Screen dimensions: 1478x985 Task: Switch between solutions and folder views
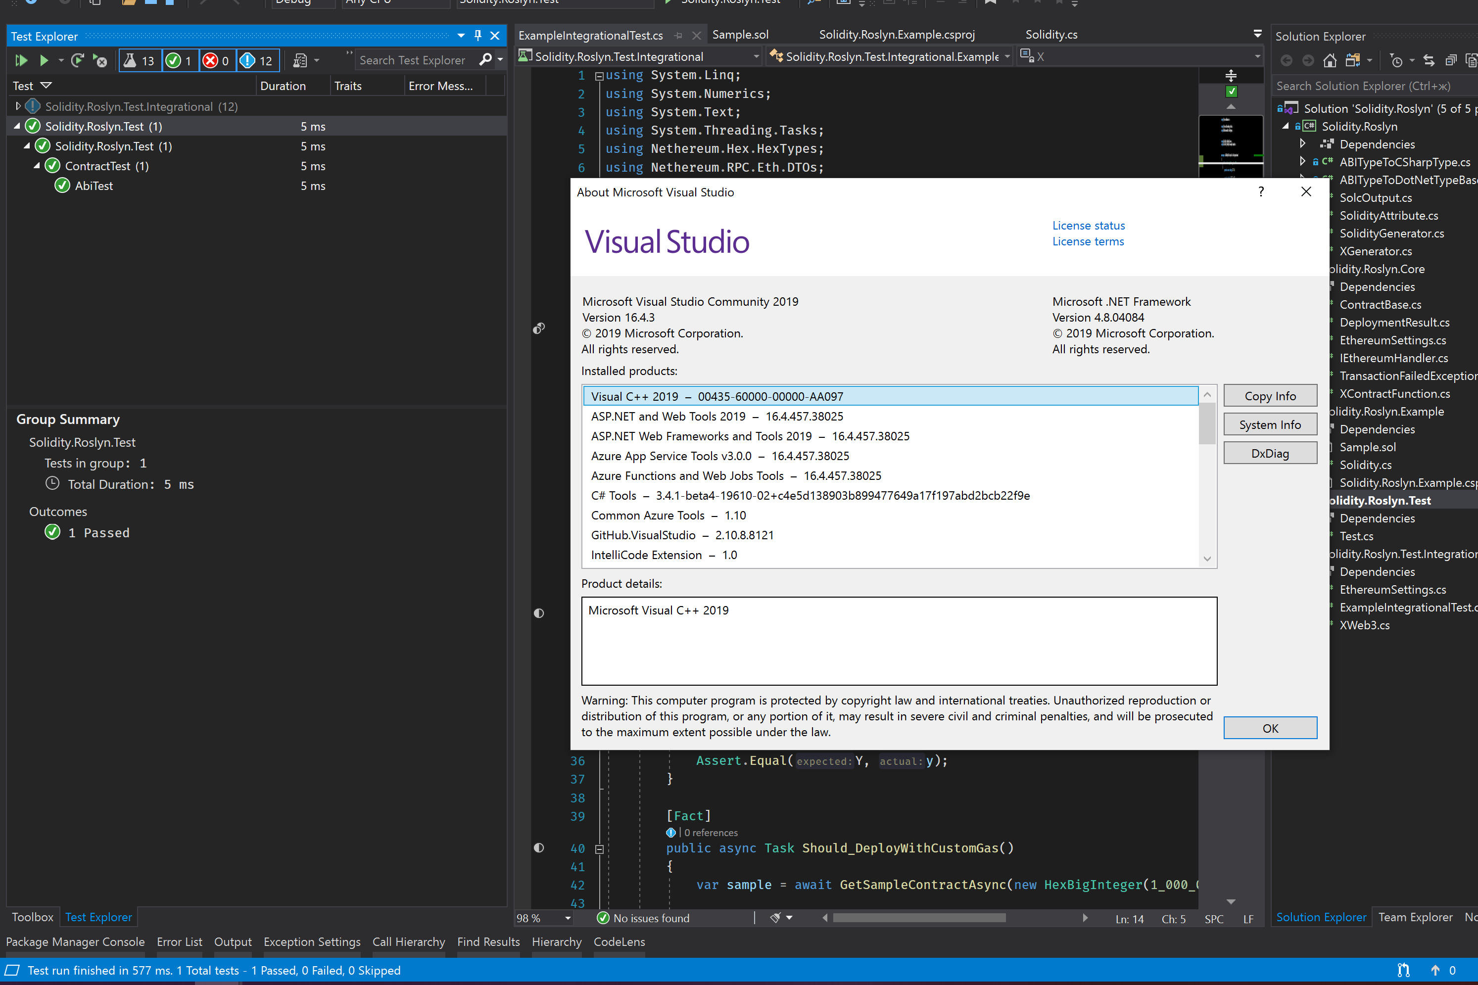(x=1353, y=60)
